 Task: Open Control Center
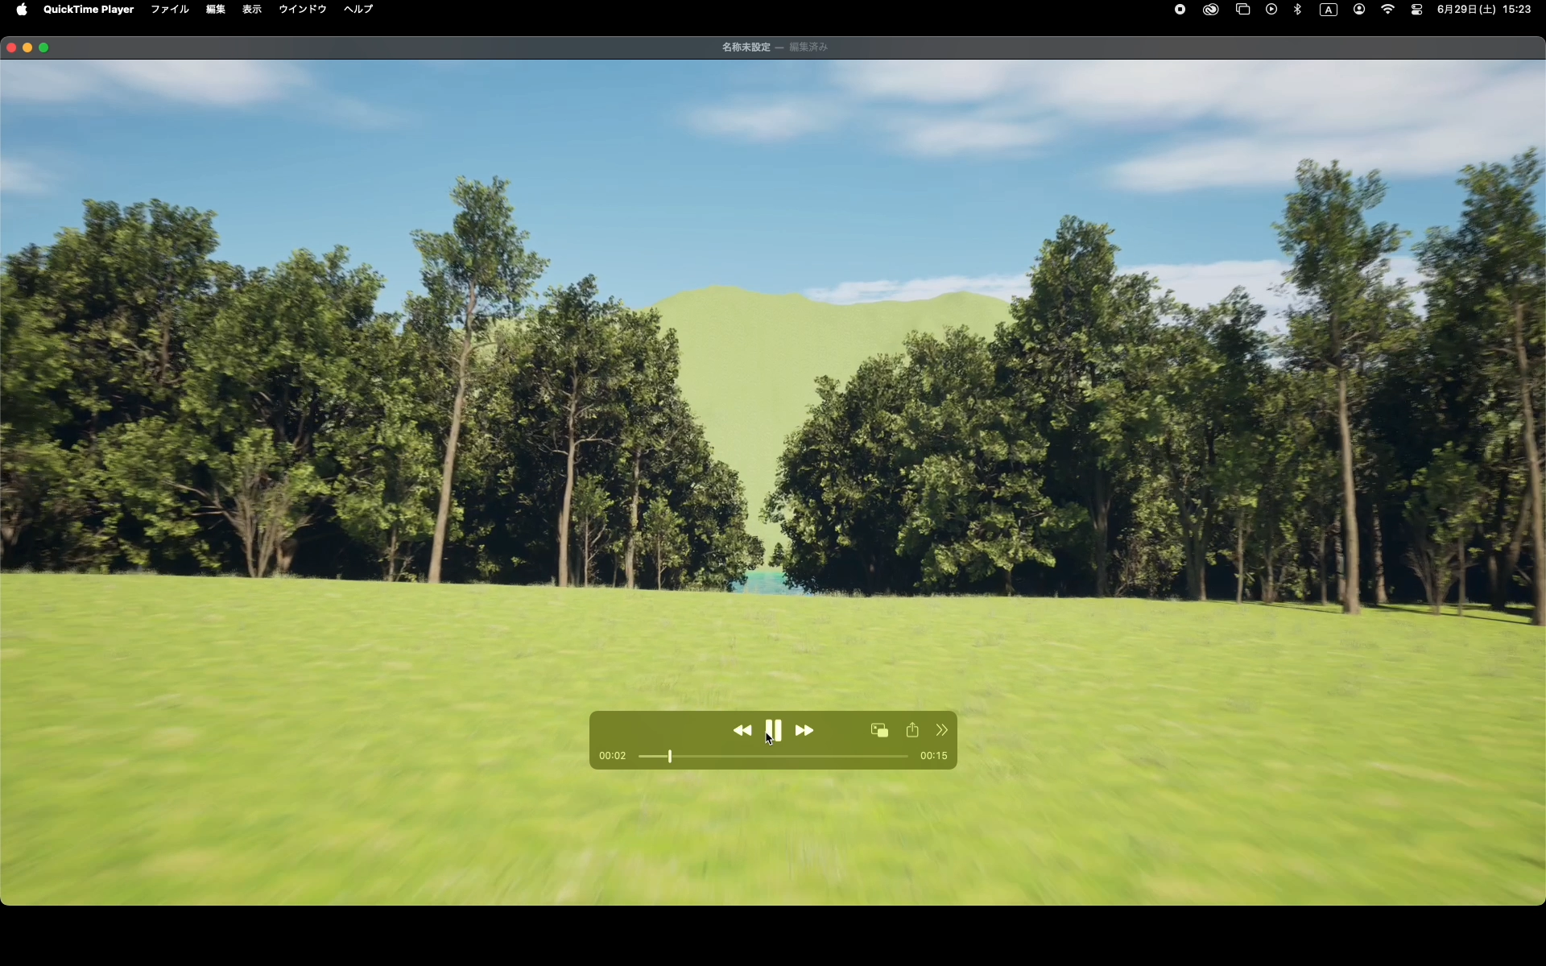[1417, 10]
